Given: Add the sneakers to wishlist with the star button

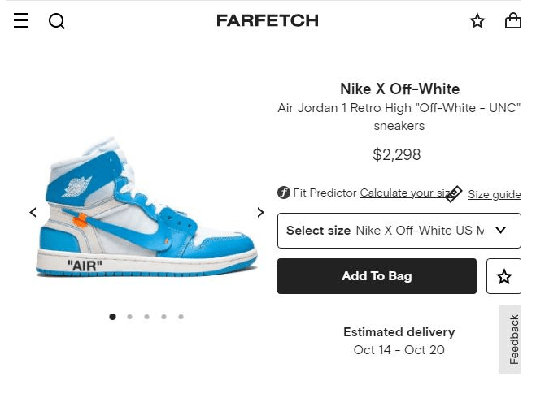Looking at the screenshot, I should coord(503,276).
